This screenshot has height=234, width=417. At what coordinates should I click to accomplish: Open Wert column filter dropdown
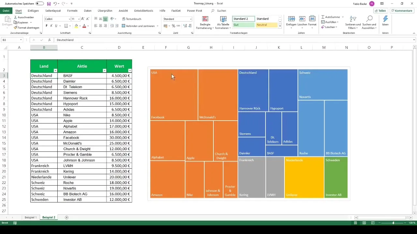pos(130,71)
